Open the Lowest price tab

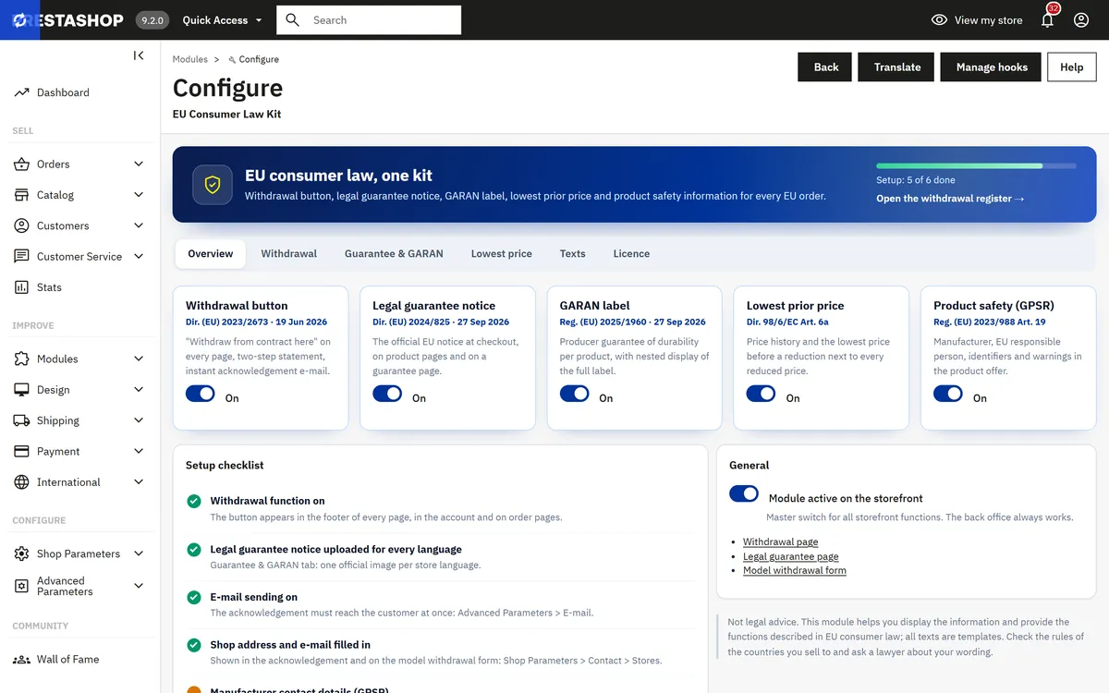pyautogui.click(x=502, y=253)
